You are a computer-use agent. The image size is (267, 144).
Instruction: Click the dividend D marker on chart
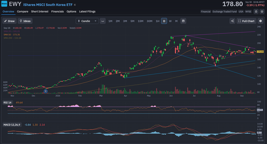click(46, 91)
